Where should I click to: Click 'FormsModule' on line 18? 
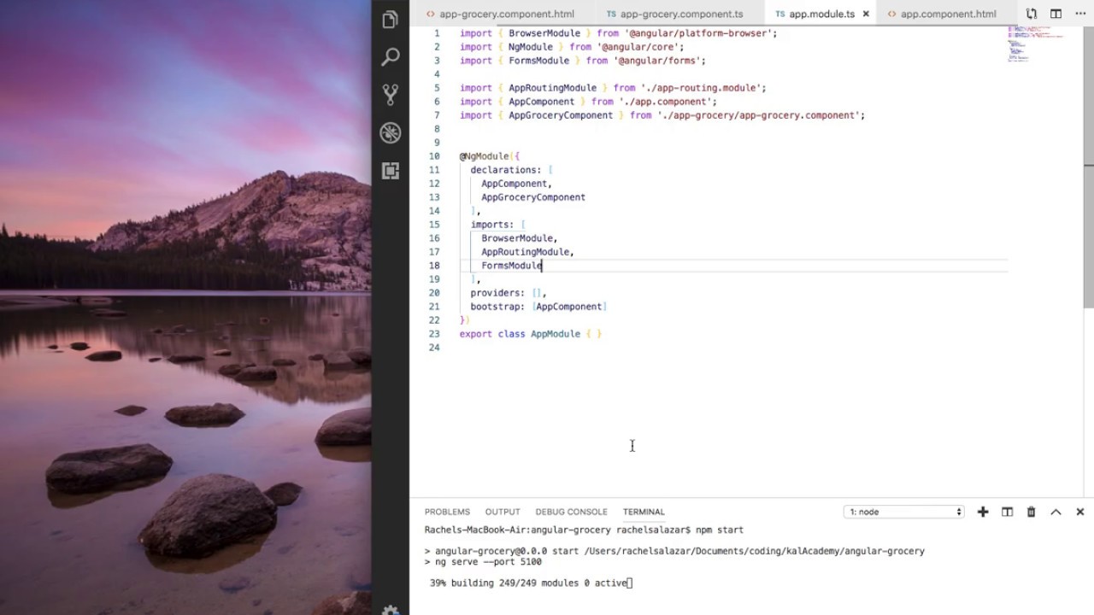pos(511,266)
